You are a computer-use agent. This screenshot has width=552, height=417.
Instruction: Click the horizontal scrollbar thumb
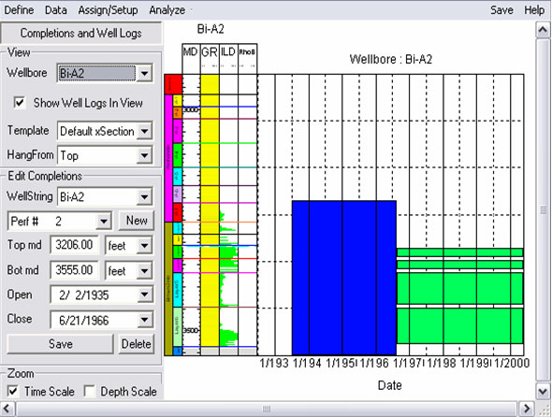tap(267, 409)
